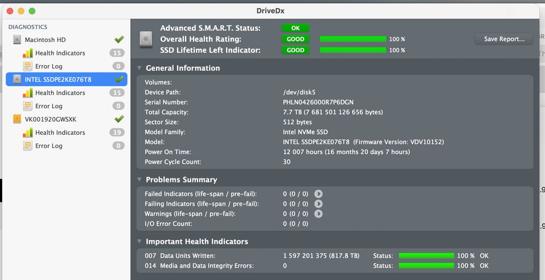Click bar-chart icon for INTEL SSD Health Indicators
The height and width of the screenshot is (280, 545).
[x=28, y=92]
